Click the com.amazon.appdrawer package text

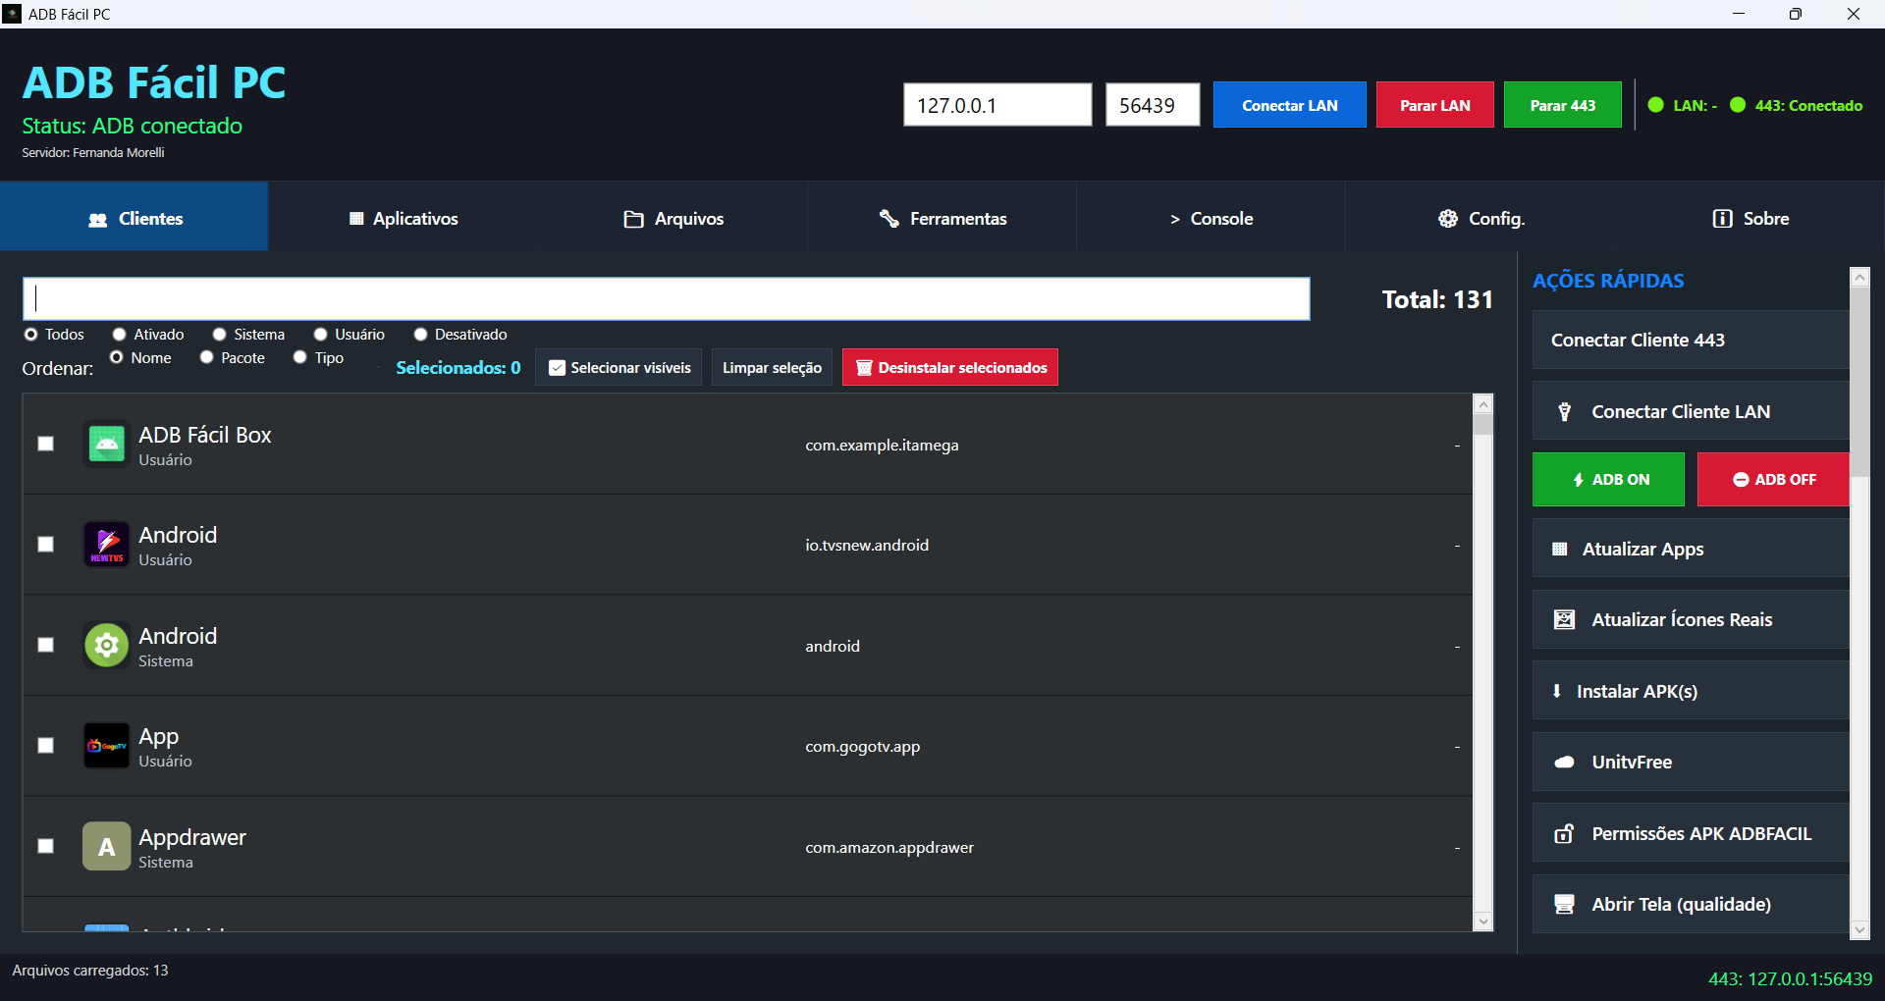[889, 847]
